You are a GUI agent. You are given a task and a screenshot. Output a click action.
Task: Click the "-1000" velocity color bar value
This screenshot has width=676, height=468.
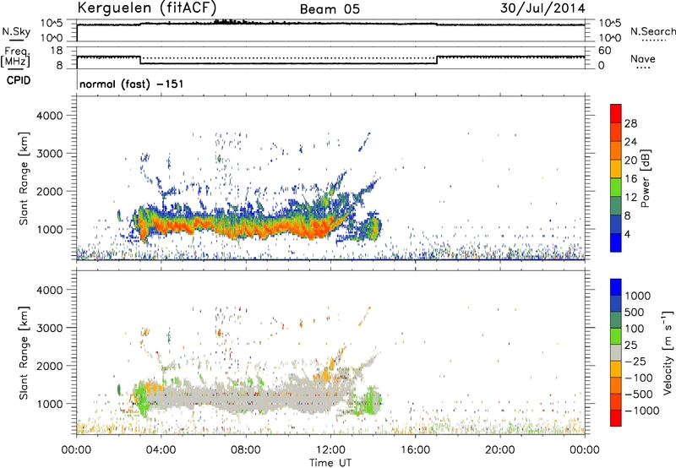click(x=642, y=411)
